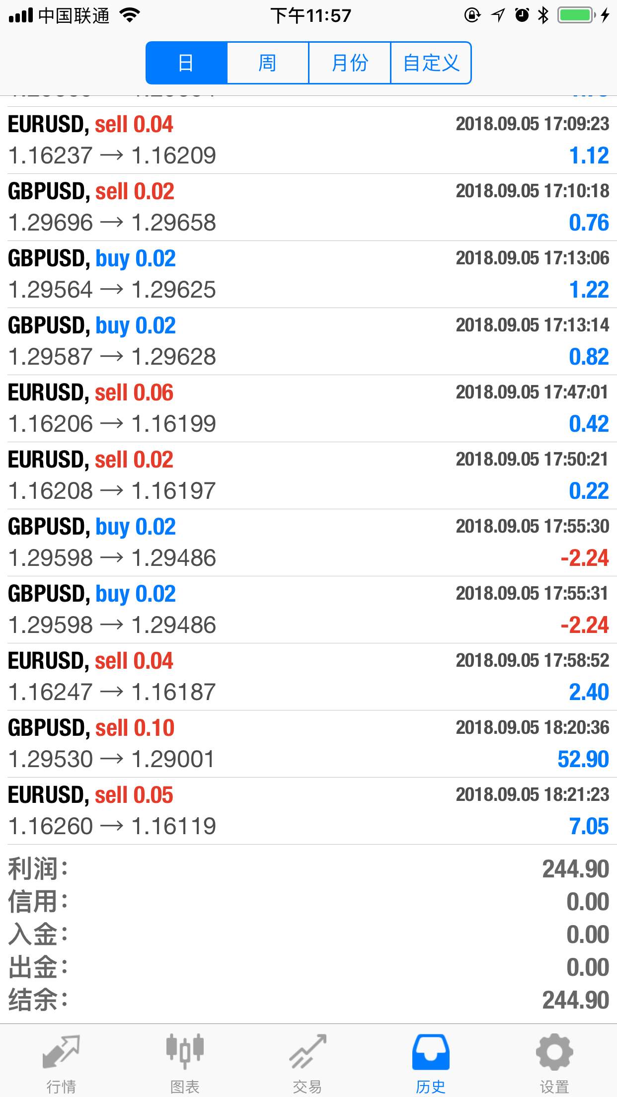
Task: Tap the alarm clock status icon
Action: pyautogui.click(x=522, y=15)
